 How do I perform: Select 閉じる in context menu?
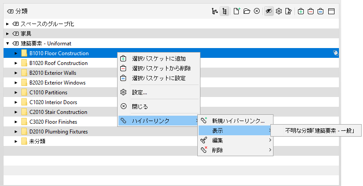(159, 106)
